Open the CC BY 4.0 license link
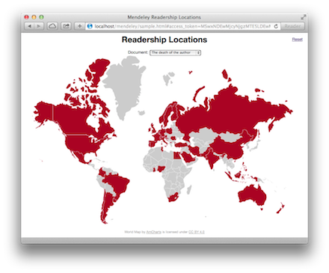329x273 pixels. pos(197,232)
